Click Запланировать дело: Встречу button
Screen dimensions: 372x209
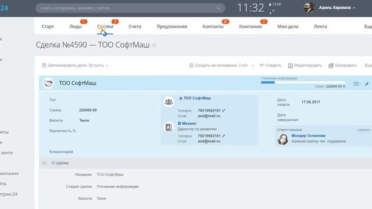pos(76,66)
